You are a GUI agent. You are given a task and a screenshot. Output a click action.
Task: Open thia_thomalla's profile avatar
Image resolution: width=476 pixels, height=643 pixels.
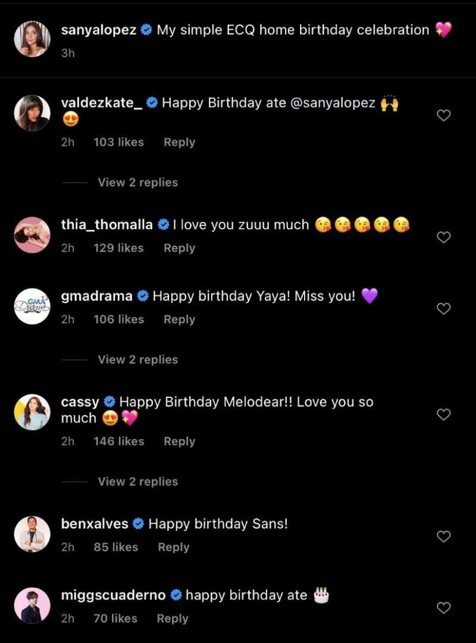32,235
